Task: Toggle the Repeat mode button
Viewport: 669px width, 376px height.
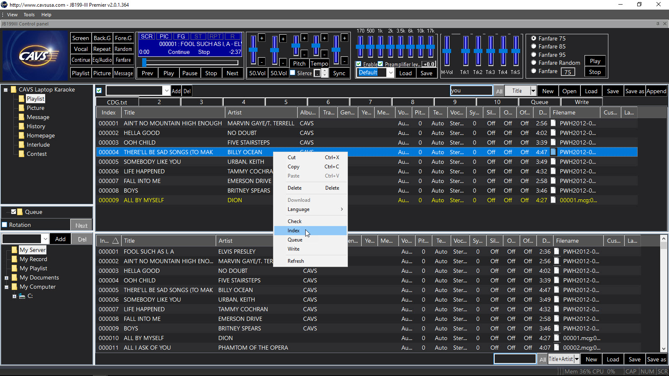Action: click(x=102, y=49)
